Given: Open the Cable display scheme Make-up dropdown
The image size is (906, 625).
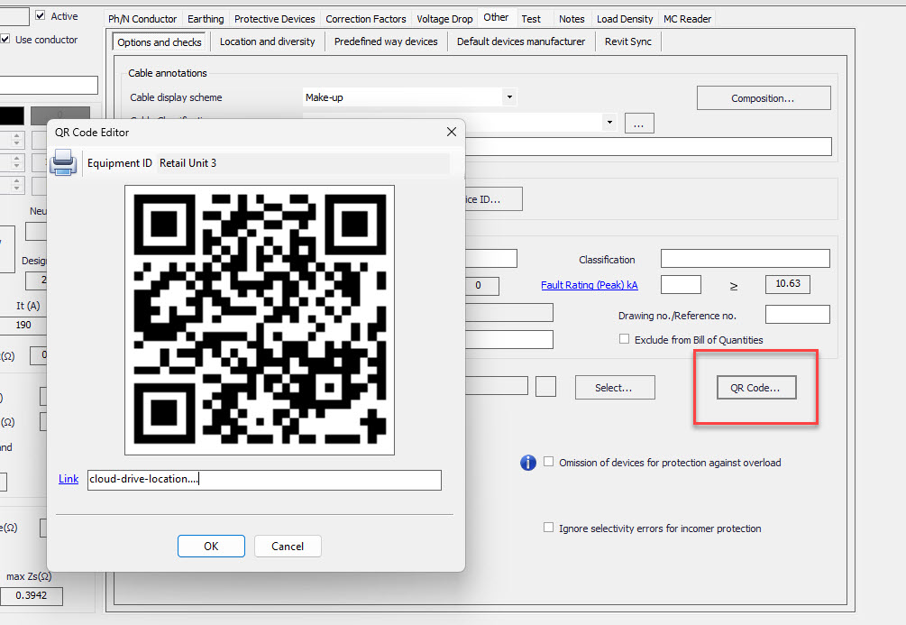Looking at the screenshot, I should point(509,97).
